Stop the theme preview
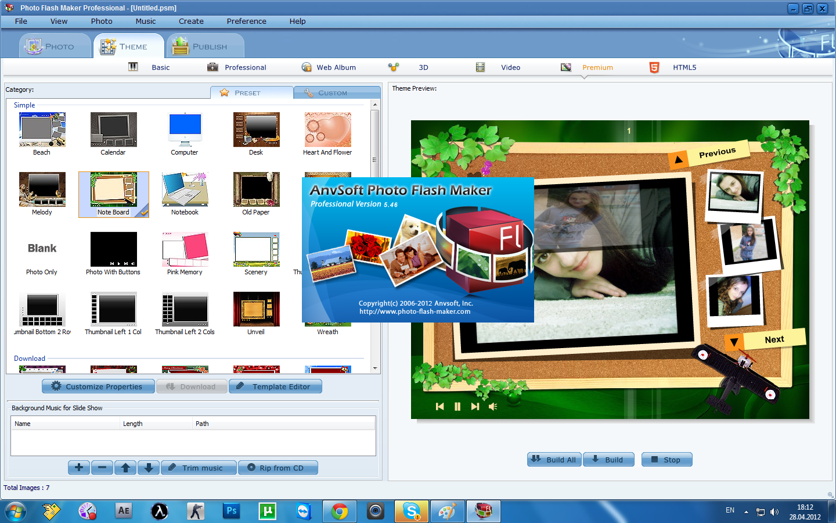The image size is (836, 523). coord(667,460)
